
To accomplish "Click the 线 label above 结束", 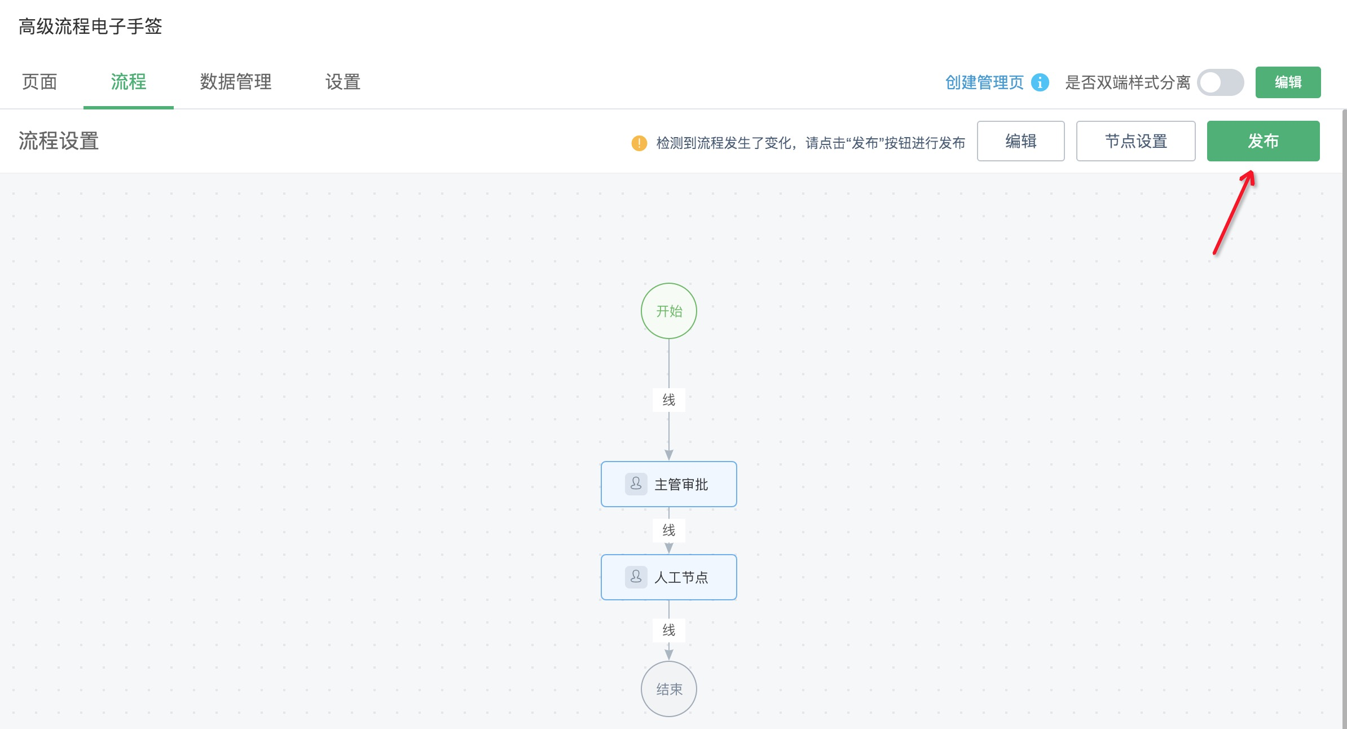I will click(x=668, y=630).
